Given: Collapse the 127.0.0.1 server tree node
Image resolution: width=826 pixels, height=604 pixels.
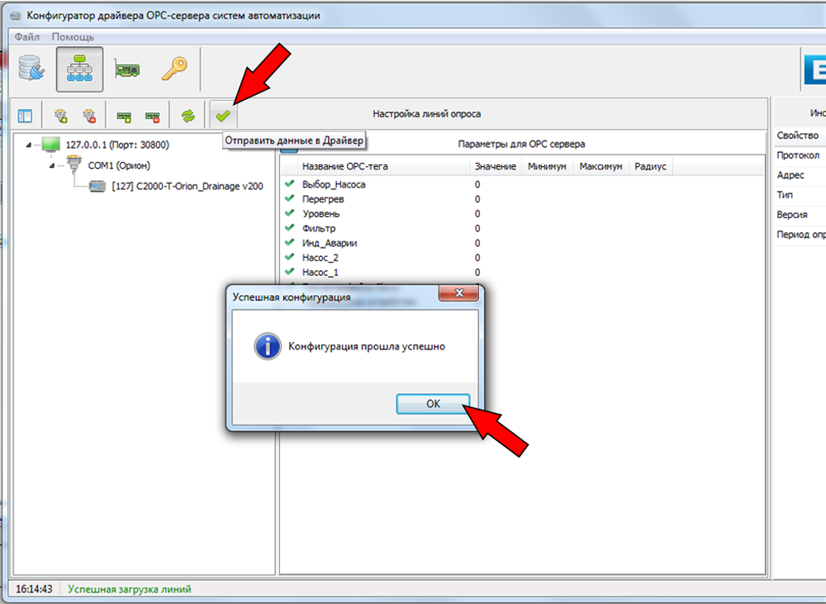Looking at the screenshot, I should (30, 145).
